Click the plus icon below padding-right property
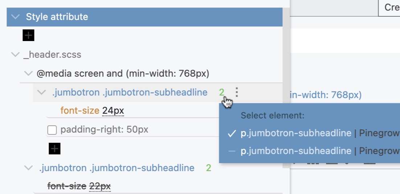The width and height of the screenshot is (400, 194). tap(54, 149)
